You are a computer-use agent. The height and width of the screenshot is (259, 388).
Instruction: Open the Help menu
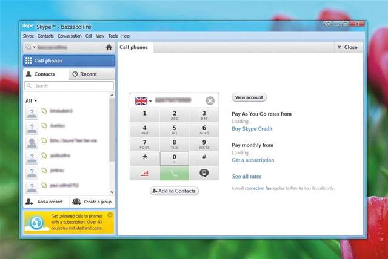coord(125,36)
